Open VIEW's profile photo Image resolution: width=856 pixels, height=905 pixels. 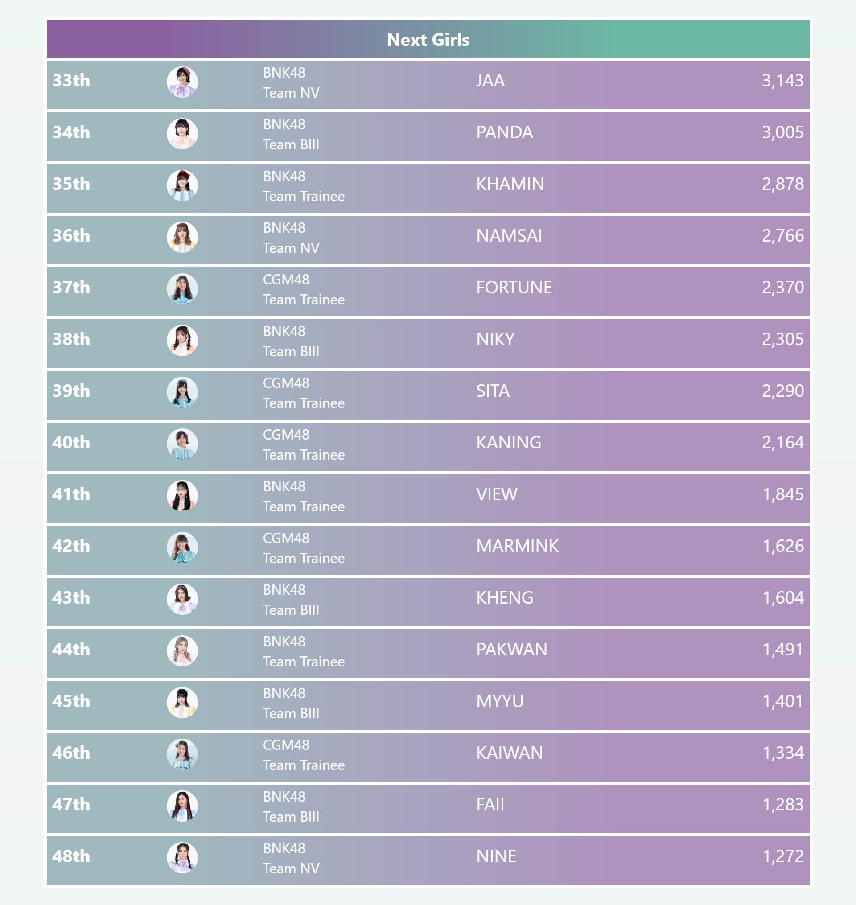pyautogui.click(x=182, y=496)
